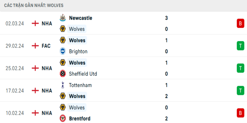
Task: Click Newcastle's score of 3
Action: (166, 18)
